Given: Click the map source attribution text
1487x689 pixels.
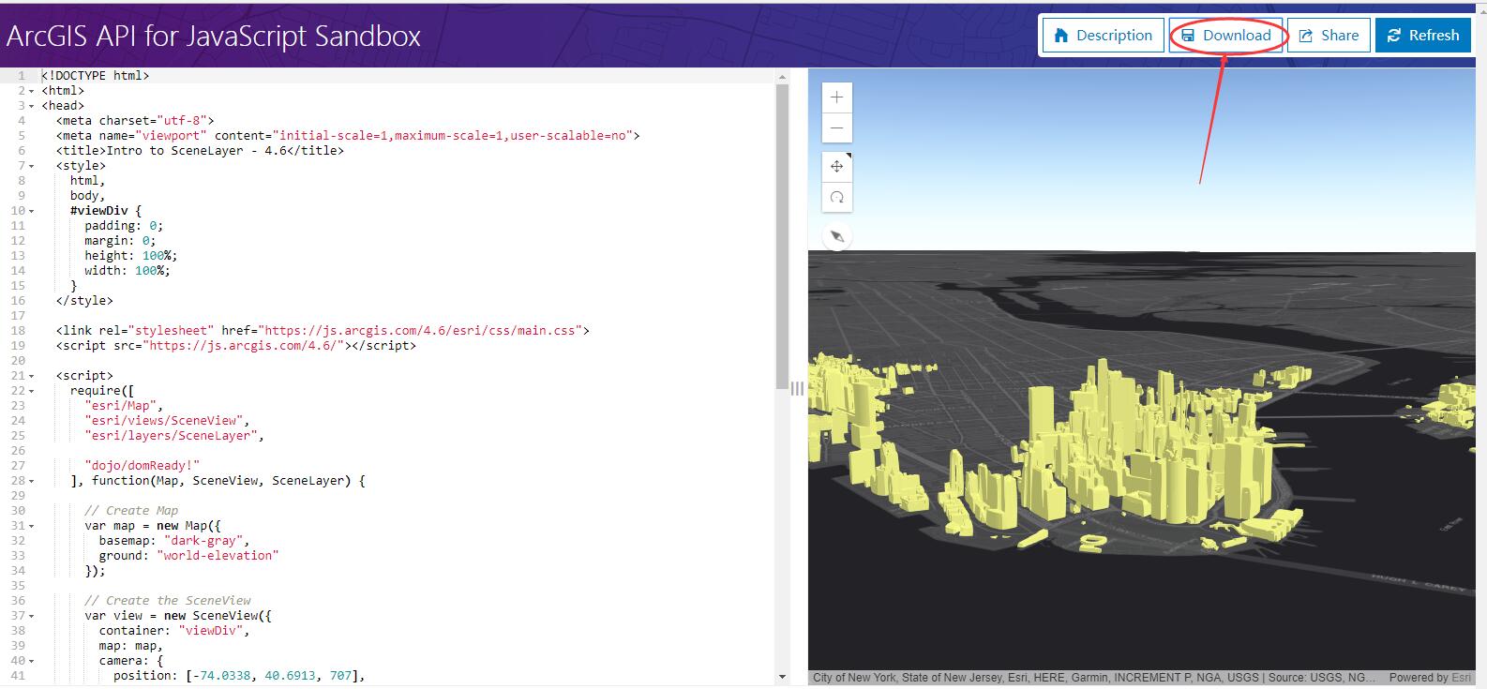Looking at the screenshot, I should (x=1094, y=677).
